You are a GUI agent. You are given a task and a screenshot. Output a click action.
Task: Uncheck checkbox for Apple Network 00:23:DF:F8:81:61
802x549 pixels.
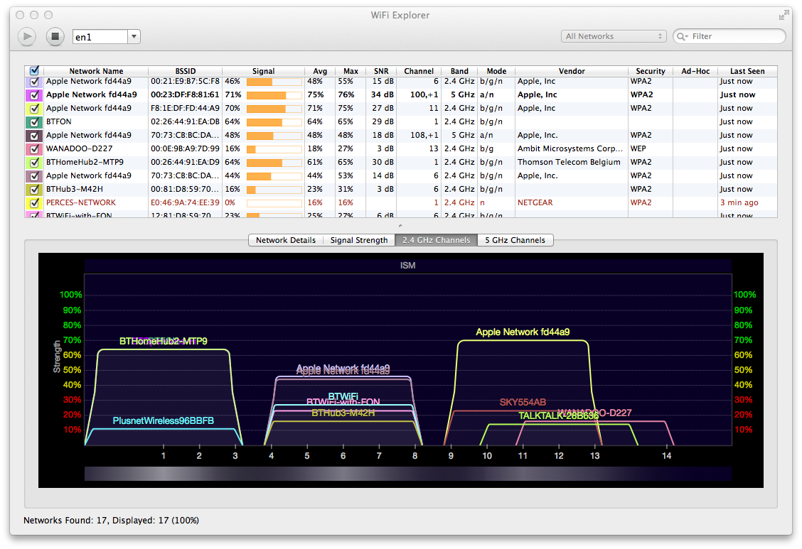pos(34,95)
